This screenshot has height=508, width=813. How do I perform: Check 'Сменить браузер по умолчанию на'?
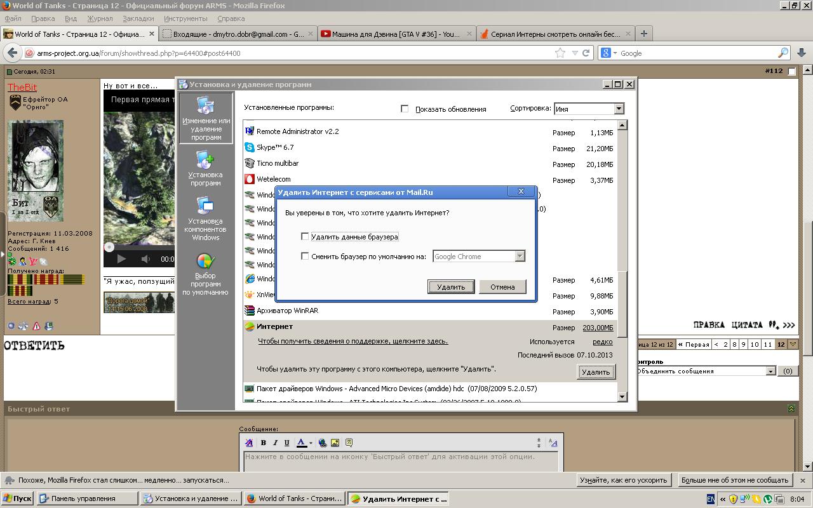click(305, 256)
